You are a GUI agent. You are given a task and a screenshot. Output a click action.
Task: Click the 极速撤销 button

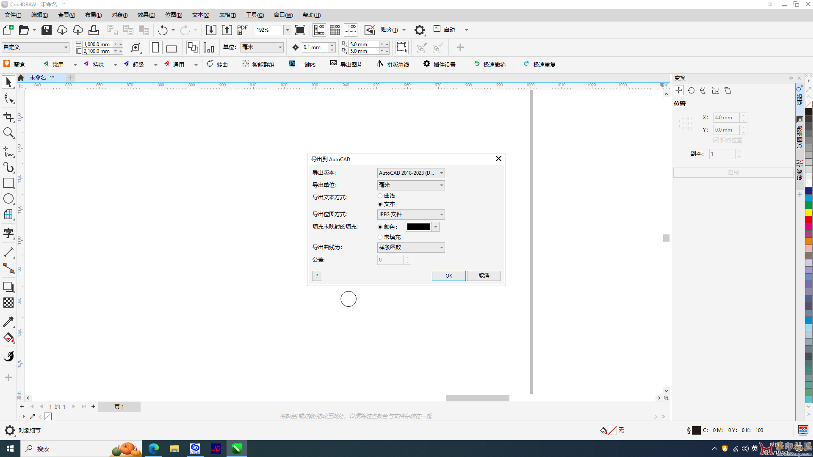[x=490, y=65]
